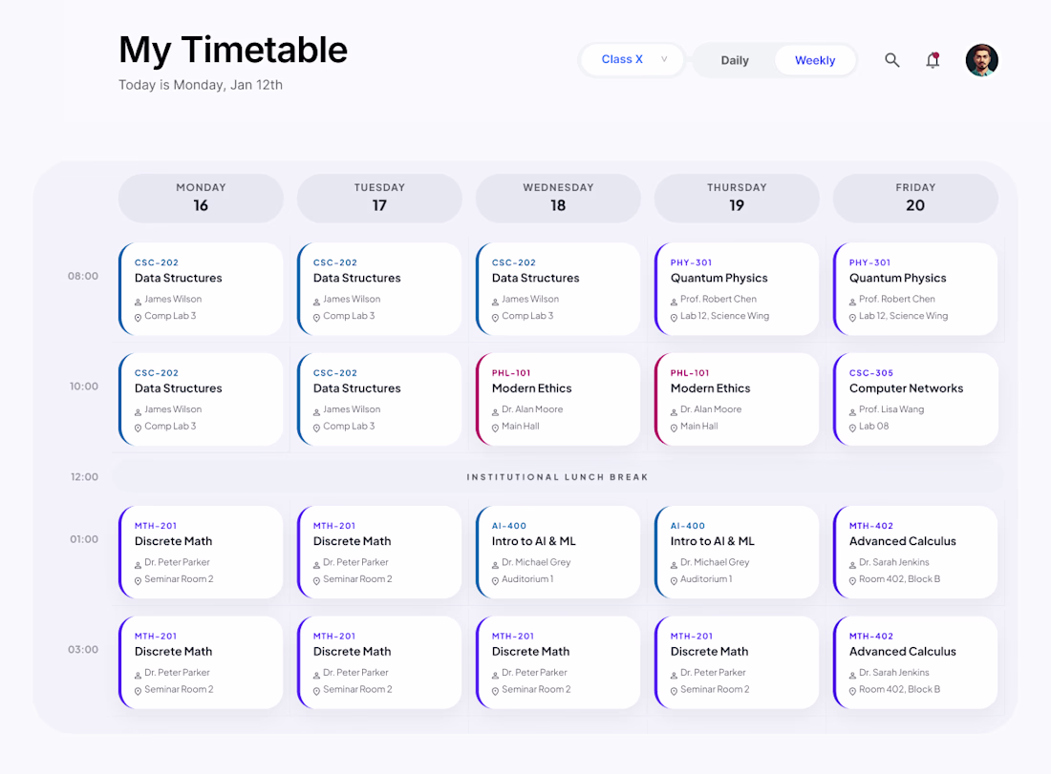
Task: Open Monday 10:00 Data Structures card
Action: coord(201,400)
